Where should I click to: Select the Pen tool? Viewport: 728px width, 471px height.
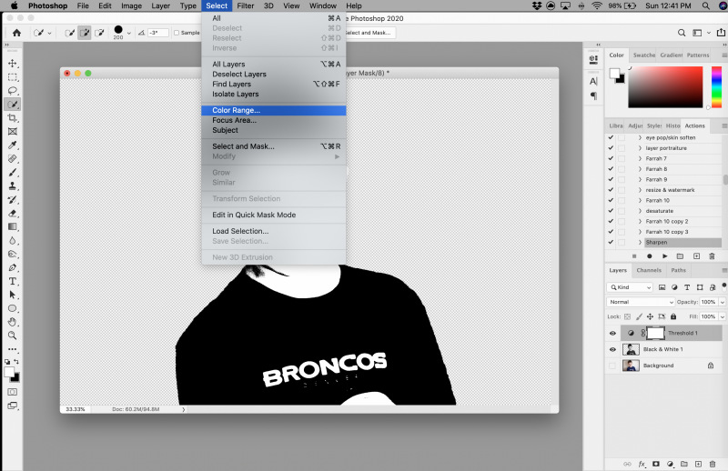(x=13, y=267)
